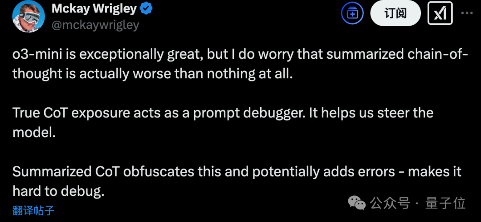The height and width of the screenshot is (222, 481).
Task: Click the single word model. on its own line
Action: click(x=34, y=133)
